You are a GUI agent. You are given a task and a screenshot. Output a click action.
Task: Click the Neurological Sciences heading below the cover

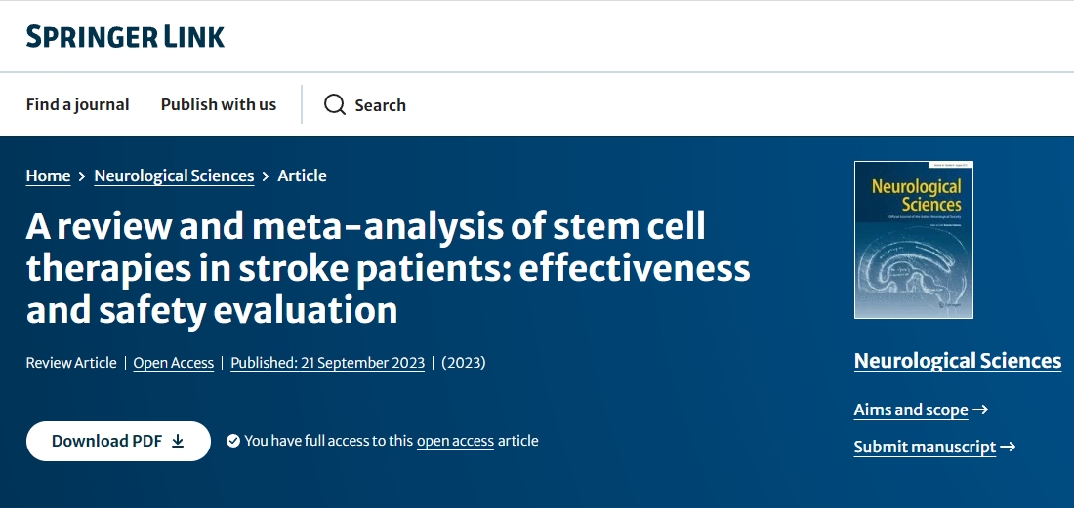[957, 361]
